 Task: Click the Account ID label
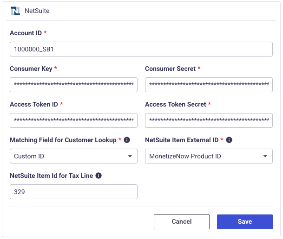pyautogui.click(x=26, y=33)
